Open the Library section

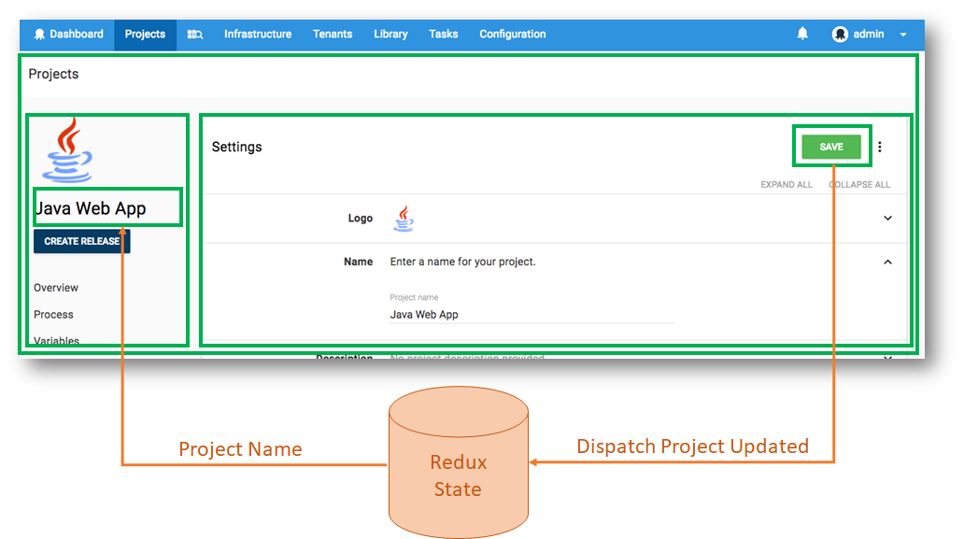coord(390,34)
